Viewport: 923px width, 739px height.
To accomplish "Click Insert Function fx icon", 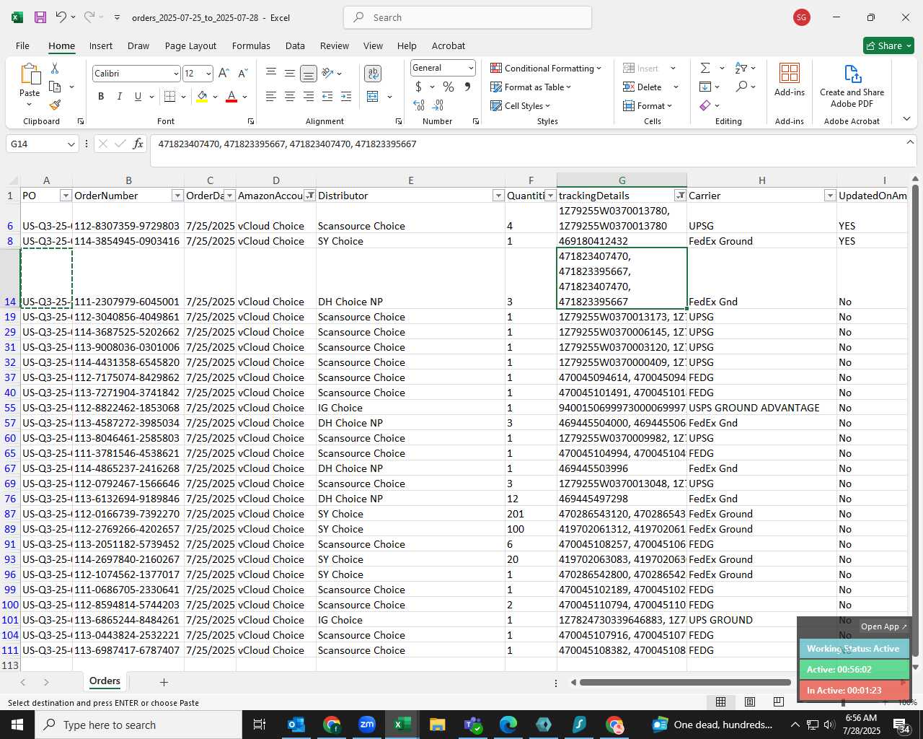I will (x=138, y=144).
